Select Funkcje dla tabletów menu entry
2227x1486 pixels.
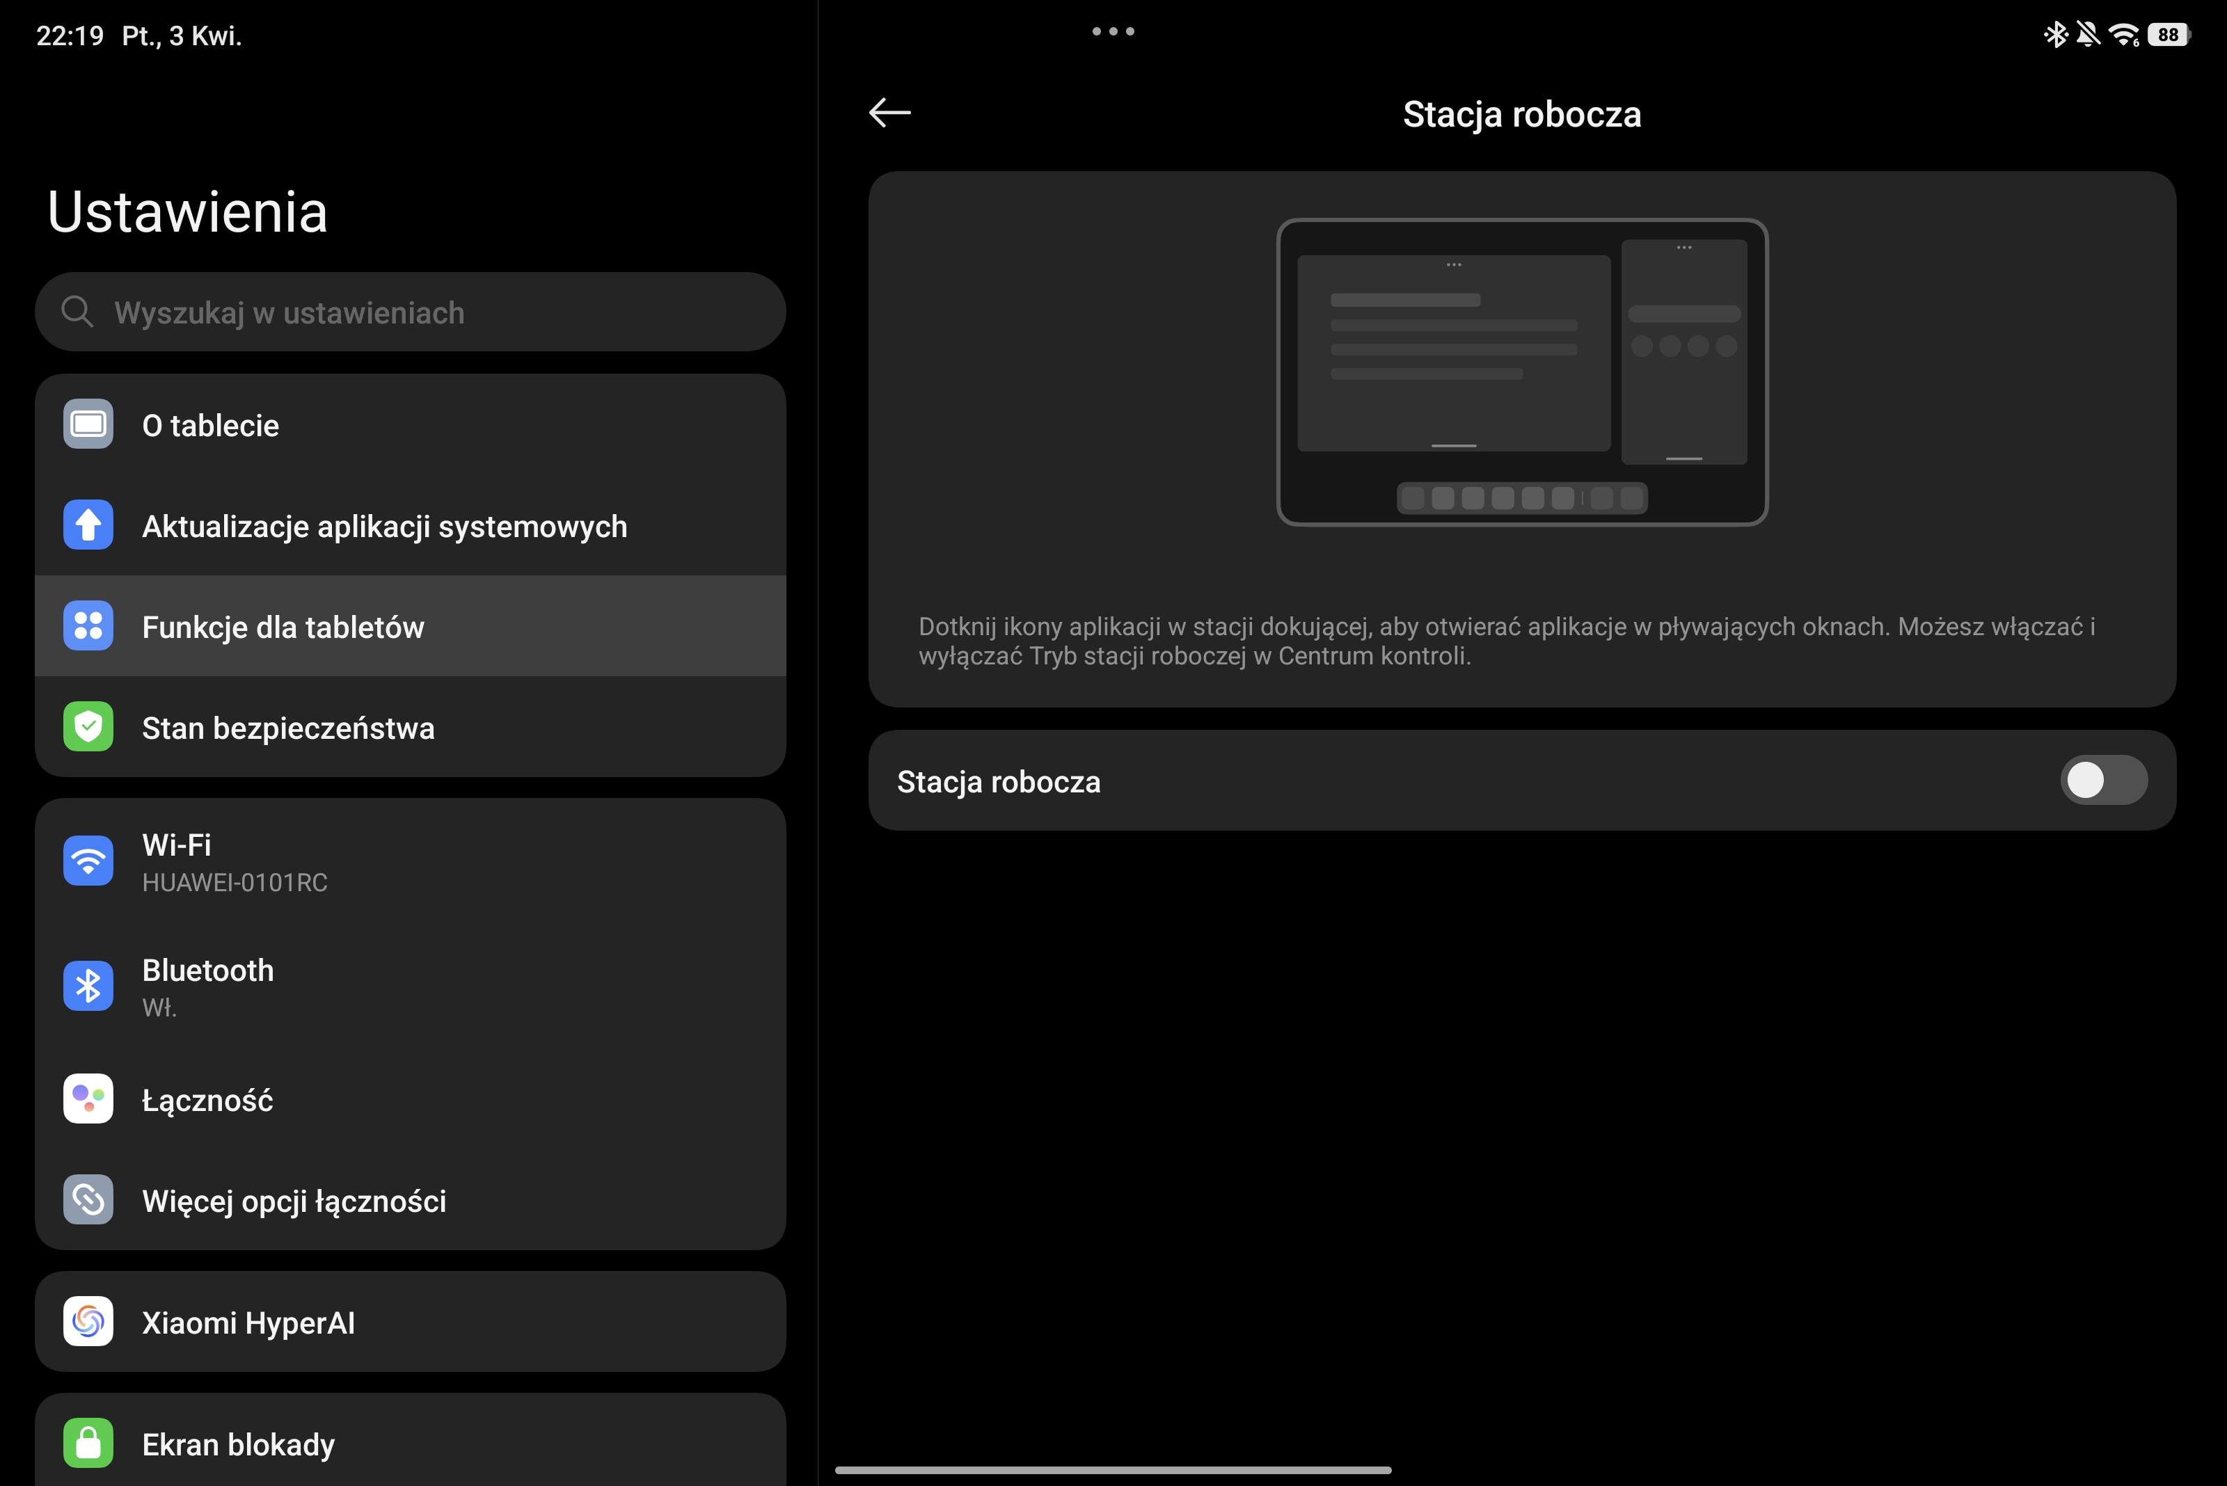(x=283, y=626)
